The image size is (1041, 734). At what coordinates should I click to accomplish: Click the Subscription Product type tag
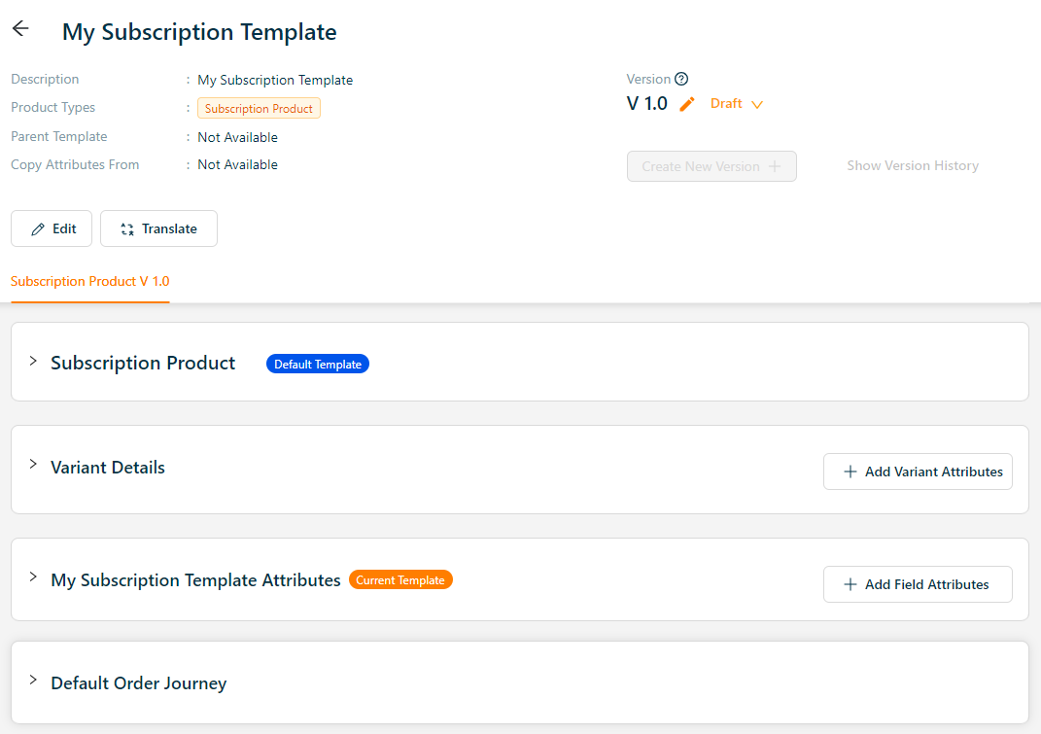tap(259, 109)
